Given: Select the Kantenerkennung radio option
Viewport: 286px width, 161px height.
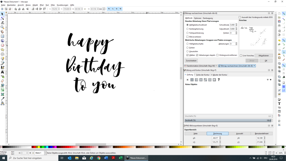Looking at the screenshot, I should tap(187, 29).
